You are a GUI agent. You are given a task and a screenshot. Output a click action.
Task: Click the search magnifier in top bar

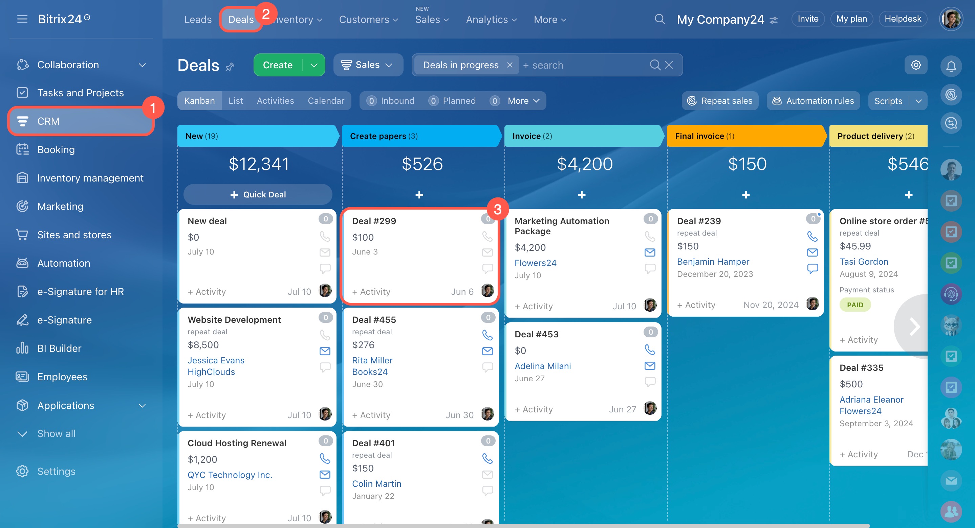[659, 19]
